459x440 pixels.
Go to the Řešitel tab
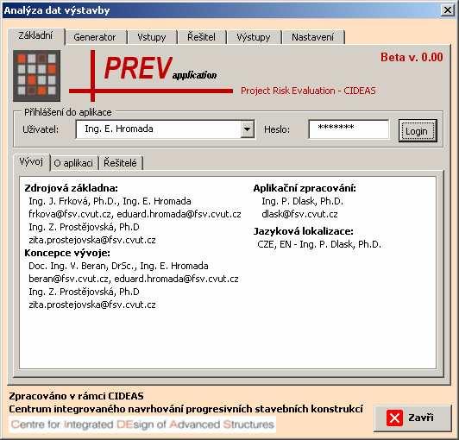pos(201,37)
